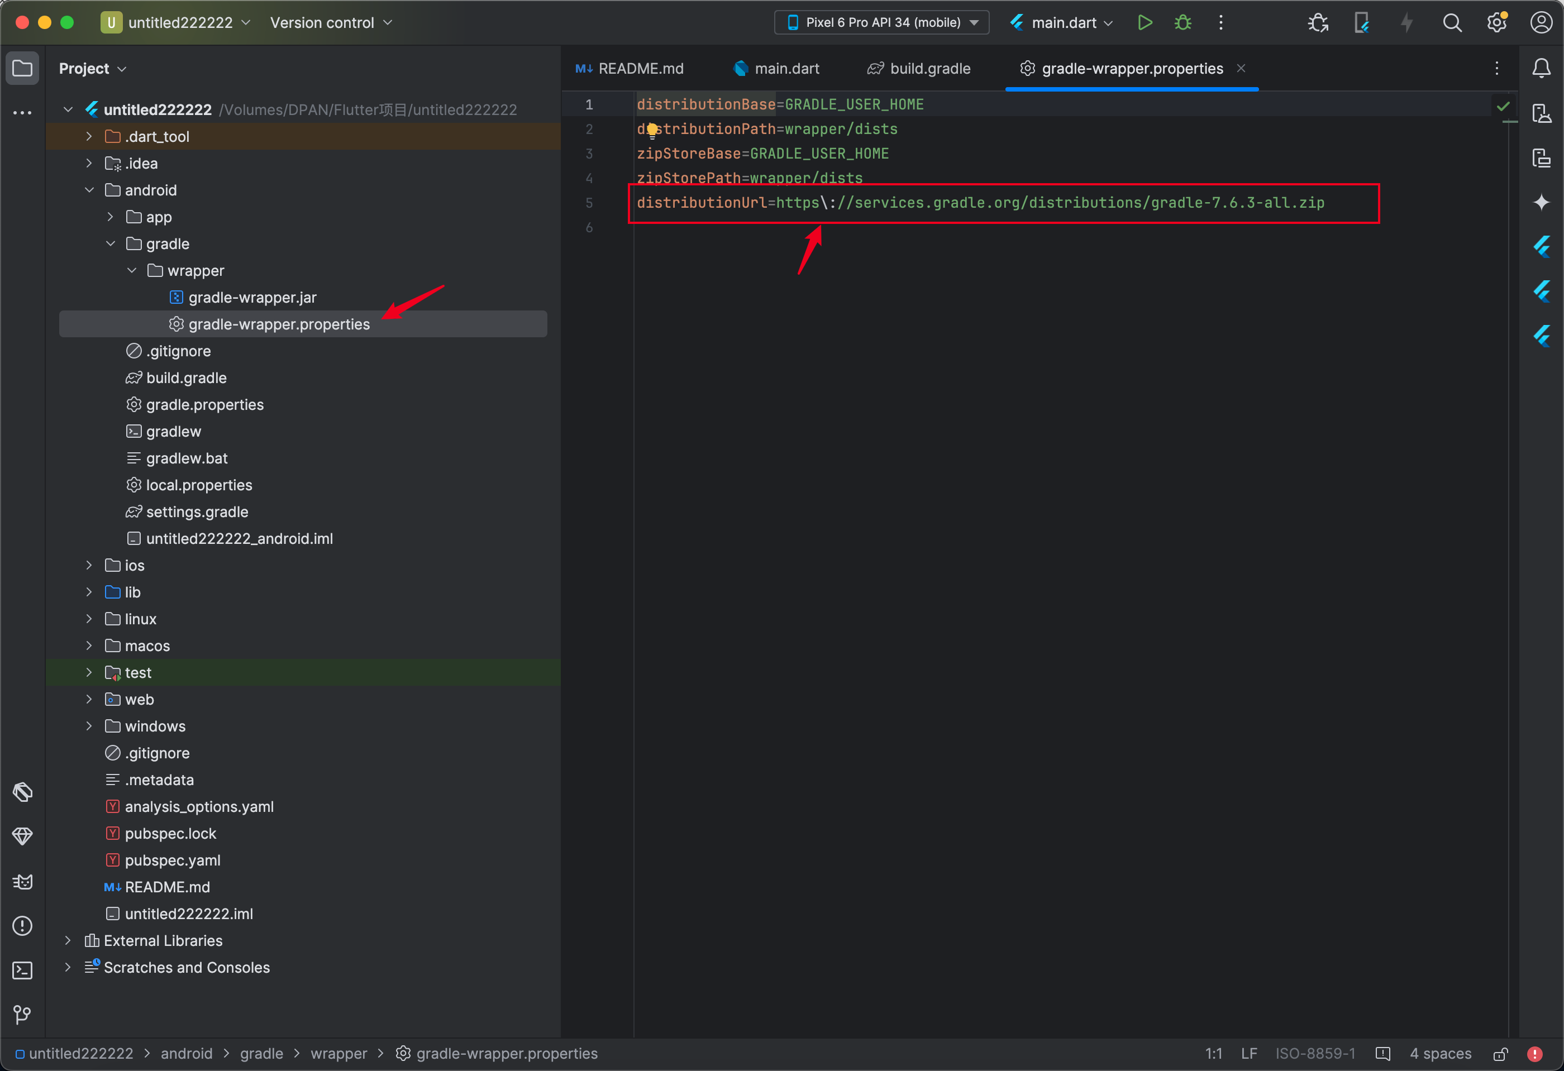Screen dimensions: 1564x1071
Task: Switch to the README.md tab
Action: (631, 68)
